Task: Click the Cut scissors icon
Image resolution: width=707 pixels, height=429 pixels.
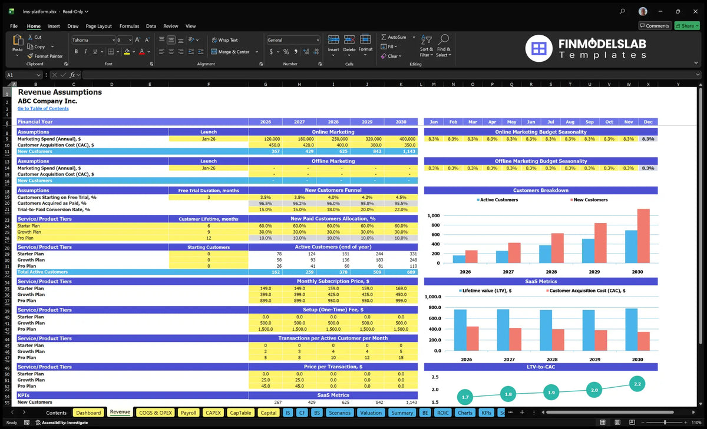Action: tap(30, 37)
